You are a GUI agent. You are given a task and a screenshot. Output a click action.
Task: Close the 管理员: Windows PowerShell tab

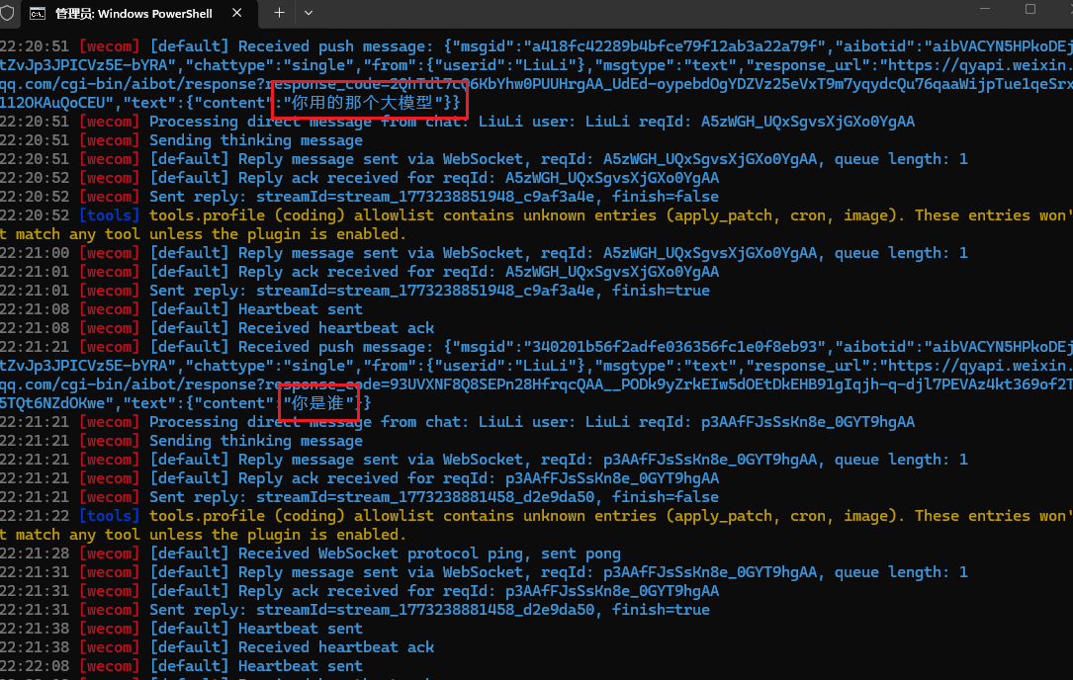[236, 13]
